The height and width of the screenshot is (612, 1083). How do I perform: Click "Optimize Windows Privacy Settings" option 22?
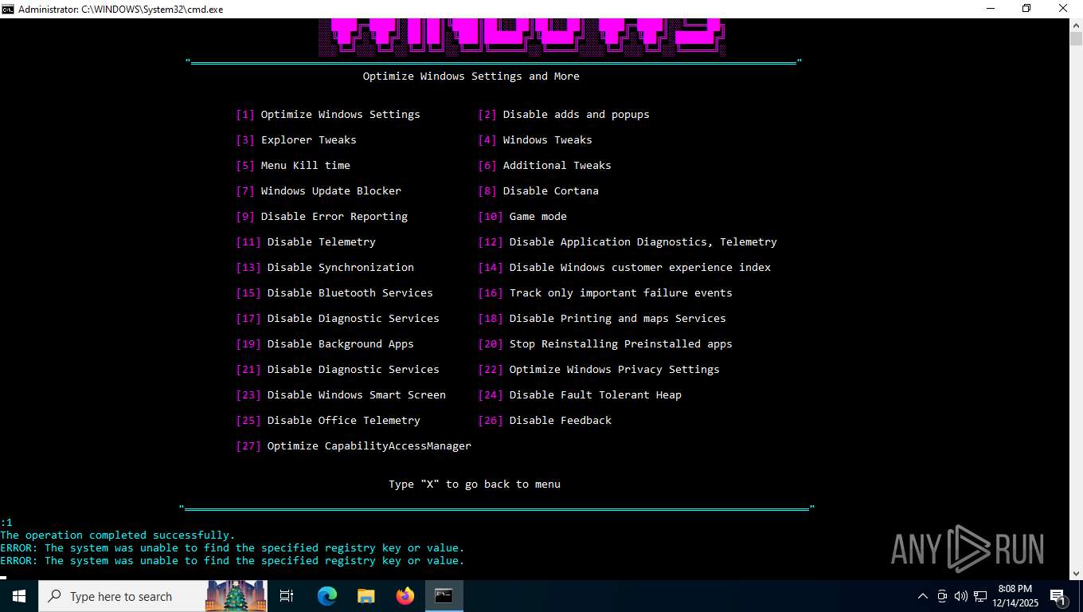[x=614, y=370]
